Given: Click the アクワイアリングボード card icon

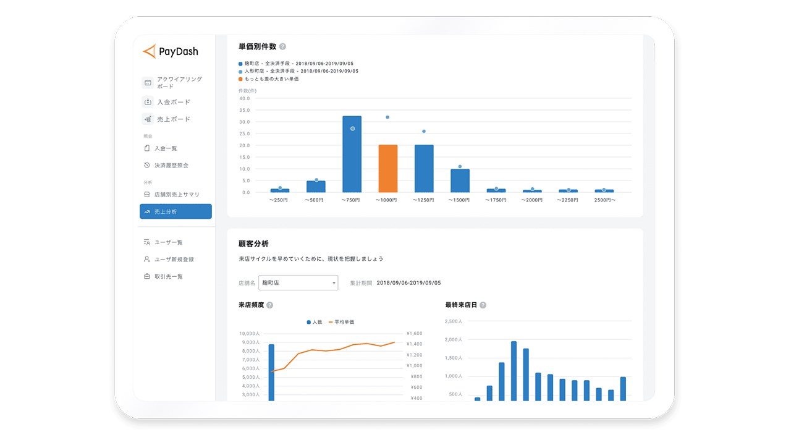Looking at the screenshot, I should pos(148,83).
